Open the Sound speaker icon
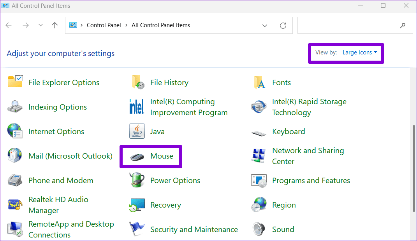The height and width of the screenshot is (241, 417). pyautogui.click(x=259, y=229)
